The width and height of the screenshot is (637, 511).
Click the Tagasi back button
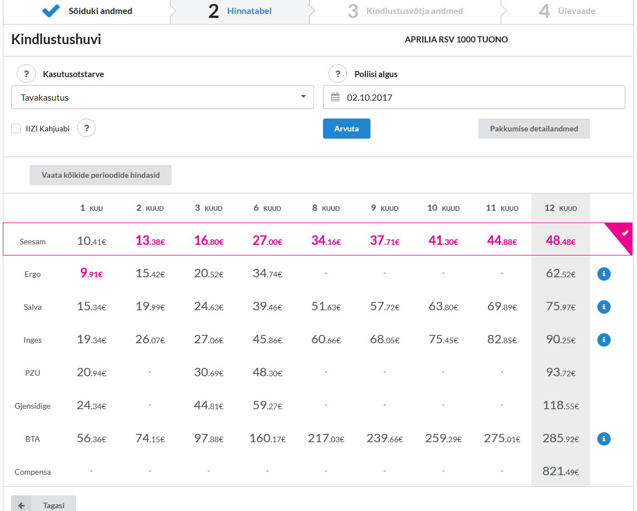[x=44, y=505]
